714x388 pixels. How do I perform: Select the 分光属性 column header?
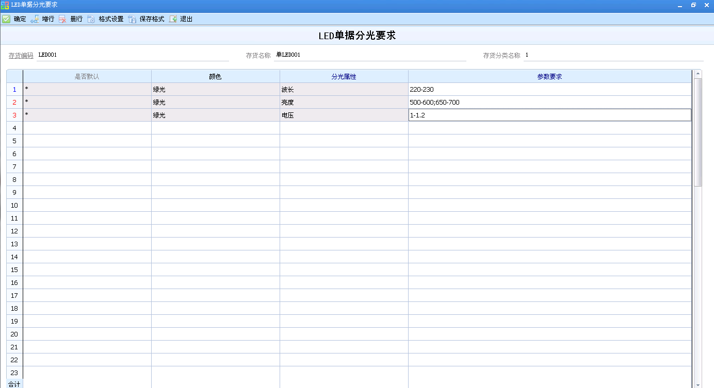tap(343, 75)
